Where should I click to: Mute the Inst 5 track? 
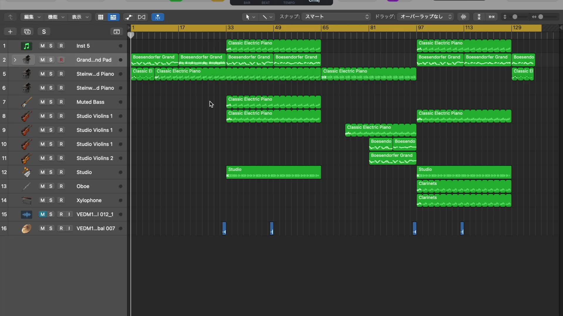[43, 46]
